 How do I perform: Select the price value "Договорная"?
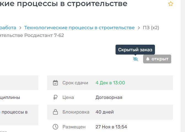109,97
